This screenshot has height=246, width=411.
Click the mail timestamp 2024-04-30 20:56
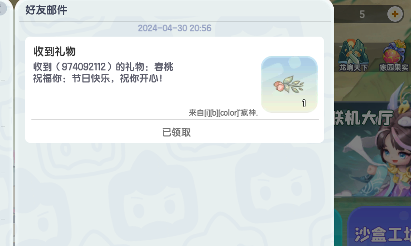(x=174, y=28)
